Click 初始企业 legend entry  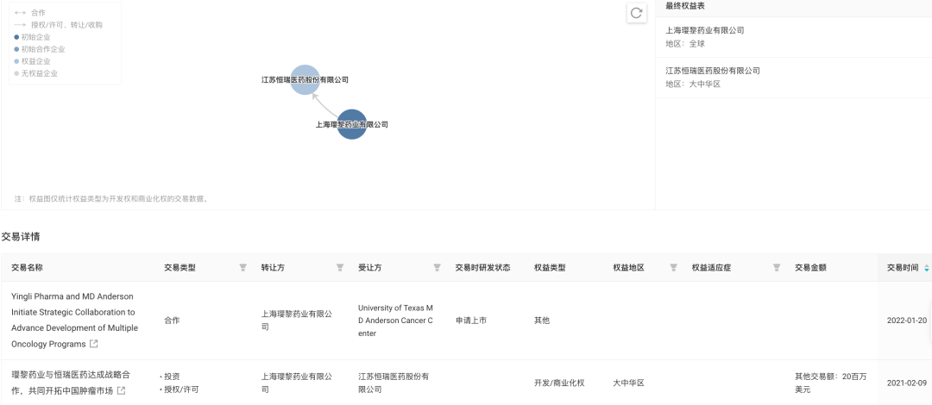pos(32,37)
